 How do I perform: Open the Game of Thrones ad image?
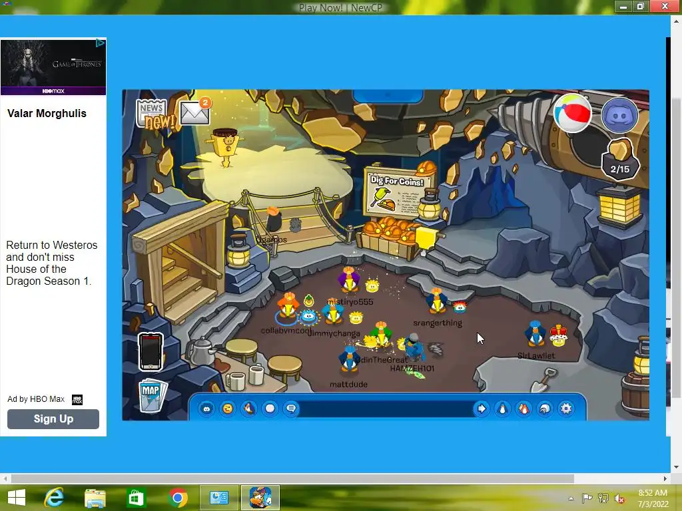pos(53,67)
